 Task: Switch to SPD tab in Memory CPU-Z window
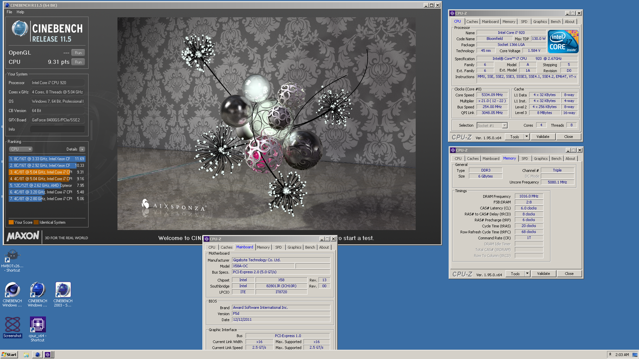tap(525, 159)
